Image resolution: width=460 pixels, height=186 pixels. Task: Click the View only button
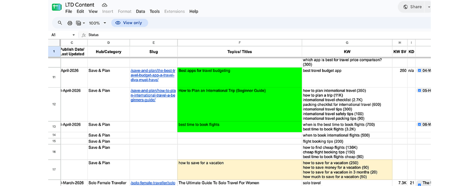pyautogui.click(x=130, y=23)
